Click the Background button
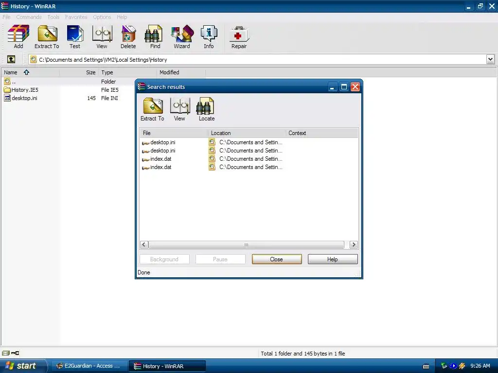The image size is (498, 373). (x=164, y=259)
